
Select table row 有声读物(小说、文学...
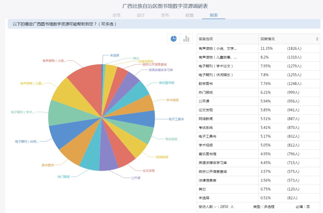258,48
